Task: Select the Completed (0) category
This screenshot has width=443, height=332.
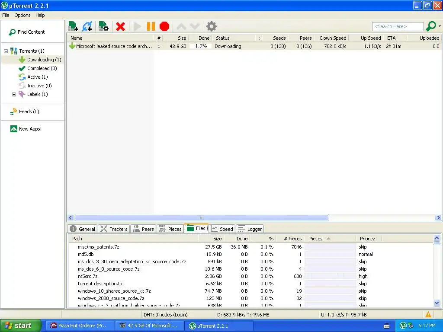Action: [x=38, y=68]
